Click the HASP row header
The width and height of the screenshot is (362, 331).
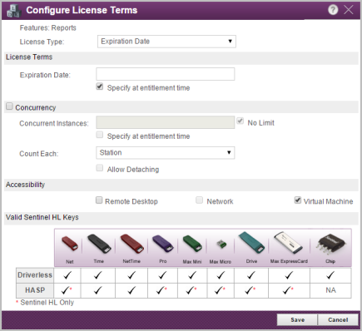[35, 290]
